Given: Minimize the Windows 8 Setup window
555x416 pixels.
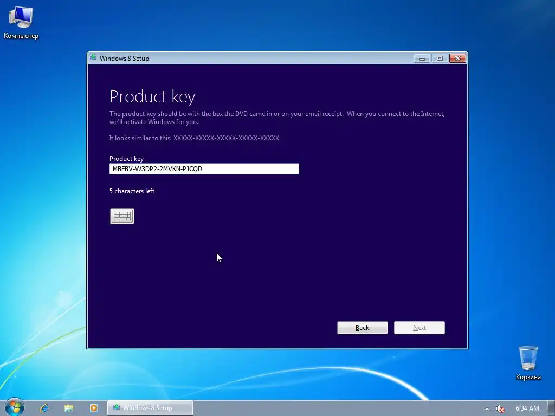Looking at the screenshot, I should 422,58.
